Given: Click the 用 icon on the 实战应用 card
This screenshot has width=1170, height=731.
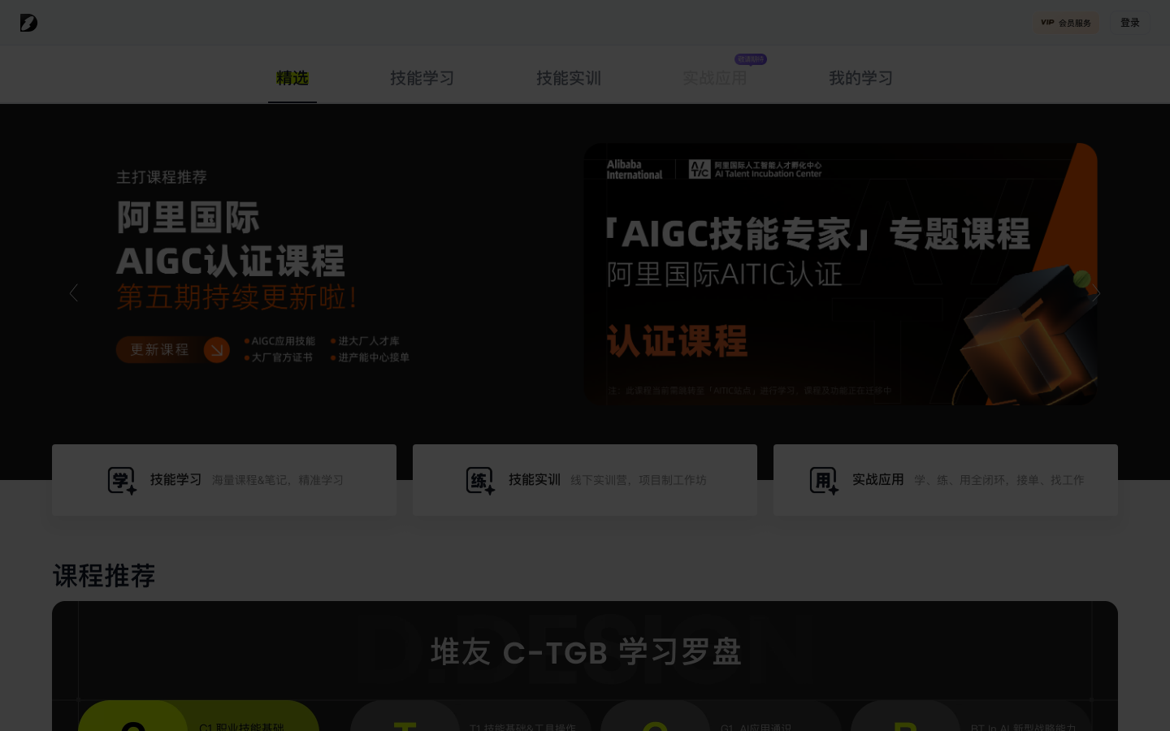Looking at the screenshot, I should 824,481.
